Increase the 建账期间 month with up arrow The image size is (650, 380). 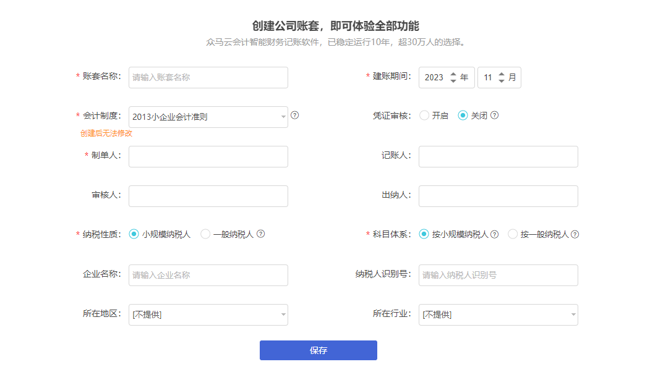click(x=502, y=75)
